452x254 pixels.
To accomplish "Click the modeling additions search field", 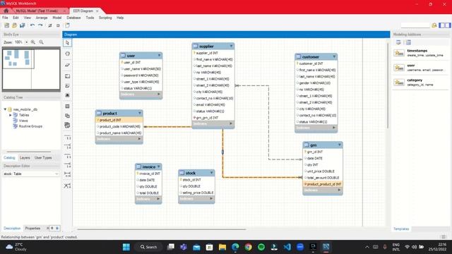I will click(415, 25).
